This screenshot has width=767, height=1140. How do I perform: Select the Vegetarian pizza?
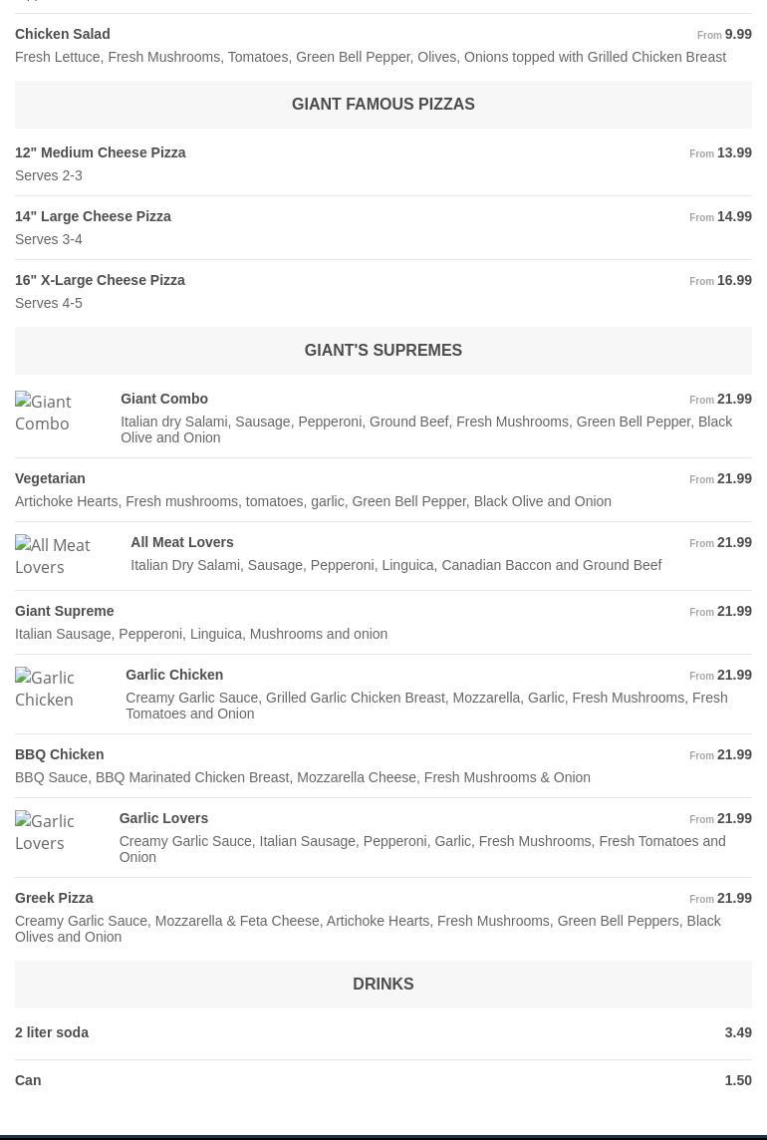point(50,478)
